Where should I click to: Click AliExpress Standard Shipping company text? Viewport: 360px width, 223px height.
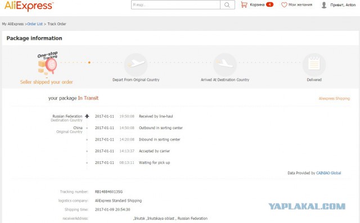click(118, 201)
